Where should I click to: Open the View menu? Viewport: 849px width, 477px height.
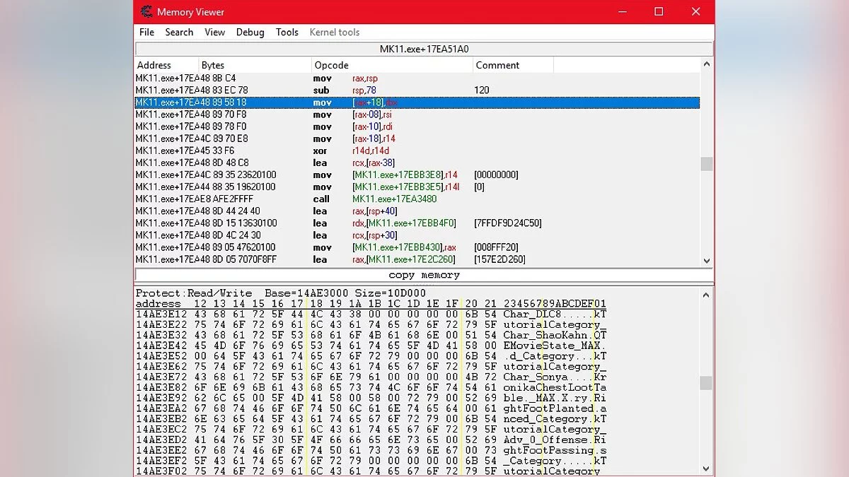click(x=214, y=33)
